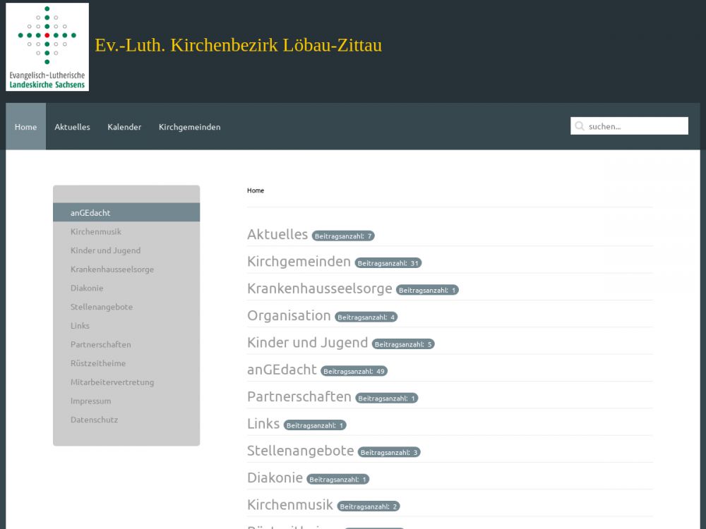Go to Mitarbeitervertretung in sidebar
This screenshot has width=706, height=529.
pyautogui.click(x=112, y=382)
